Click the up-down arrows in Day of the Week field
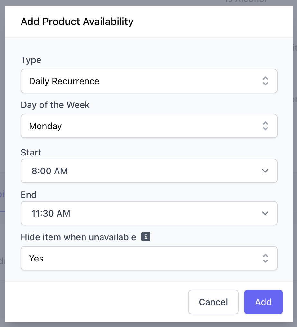297x327 pixels. 265,126
